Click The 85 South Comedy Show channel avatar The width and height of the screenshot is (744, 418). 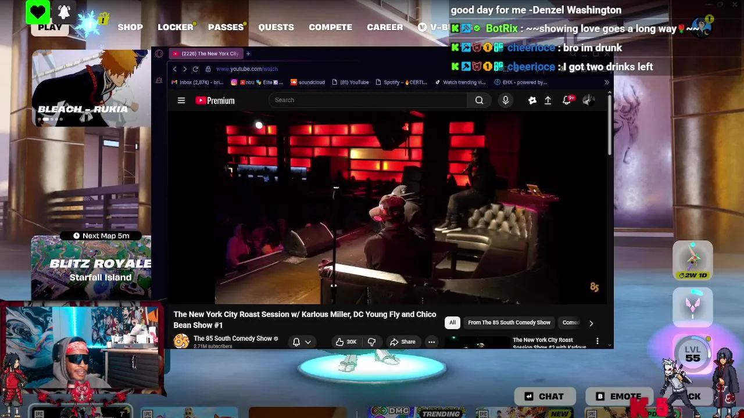point(181,341)
